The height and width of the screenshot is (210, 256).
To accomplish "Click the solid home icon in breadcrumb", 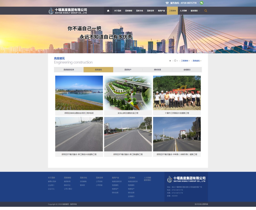I will (170, 61).
